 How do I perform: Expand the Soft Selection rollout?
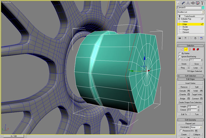click(x=190, y=76)
